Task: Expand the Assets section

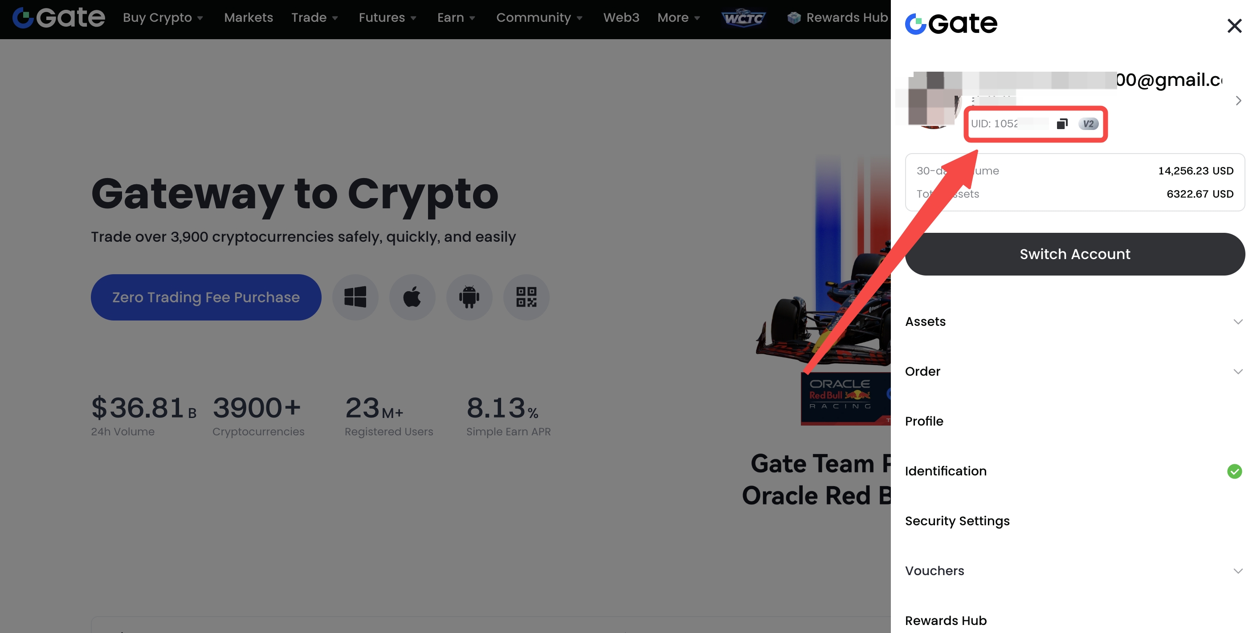Action: point(1237,322)
